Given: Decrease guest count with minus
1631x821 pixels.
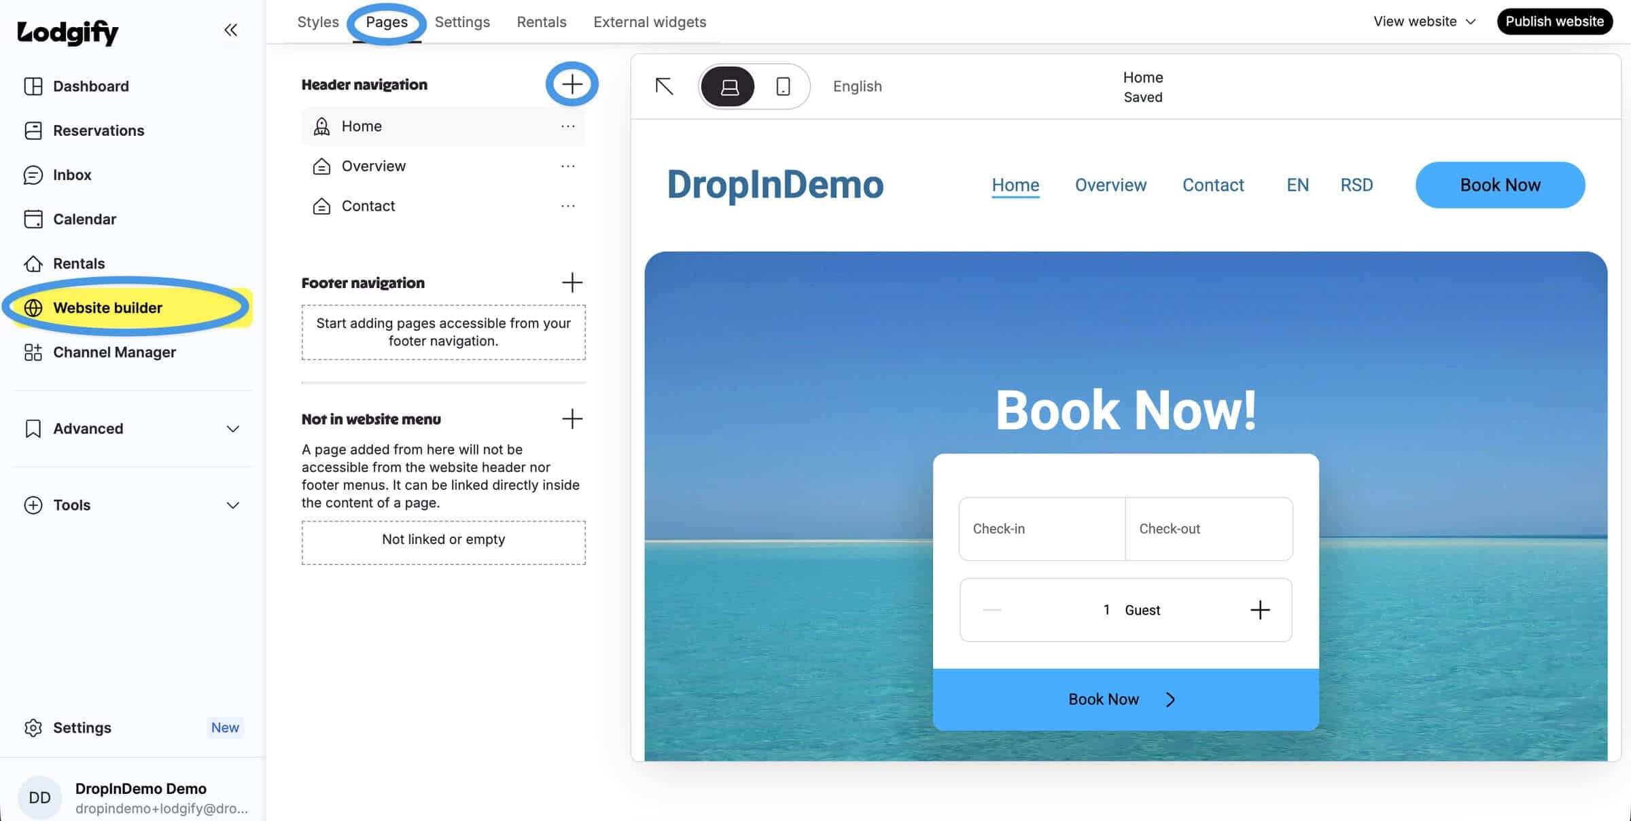Looking at the screenshot, I should [x=992, y=610].
